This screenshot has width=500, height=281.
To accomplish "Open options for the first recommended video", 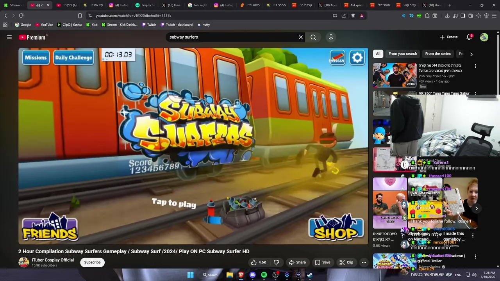I will (475, 66).
